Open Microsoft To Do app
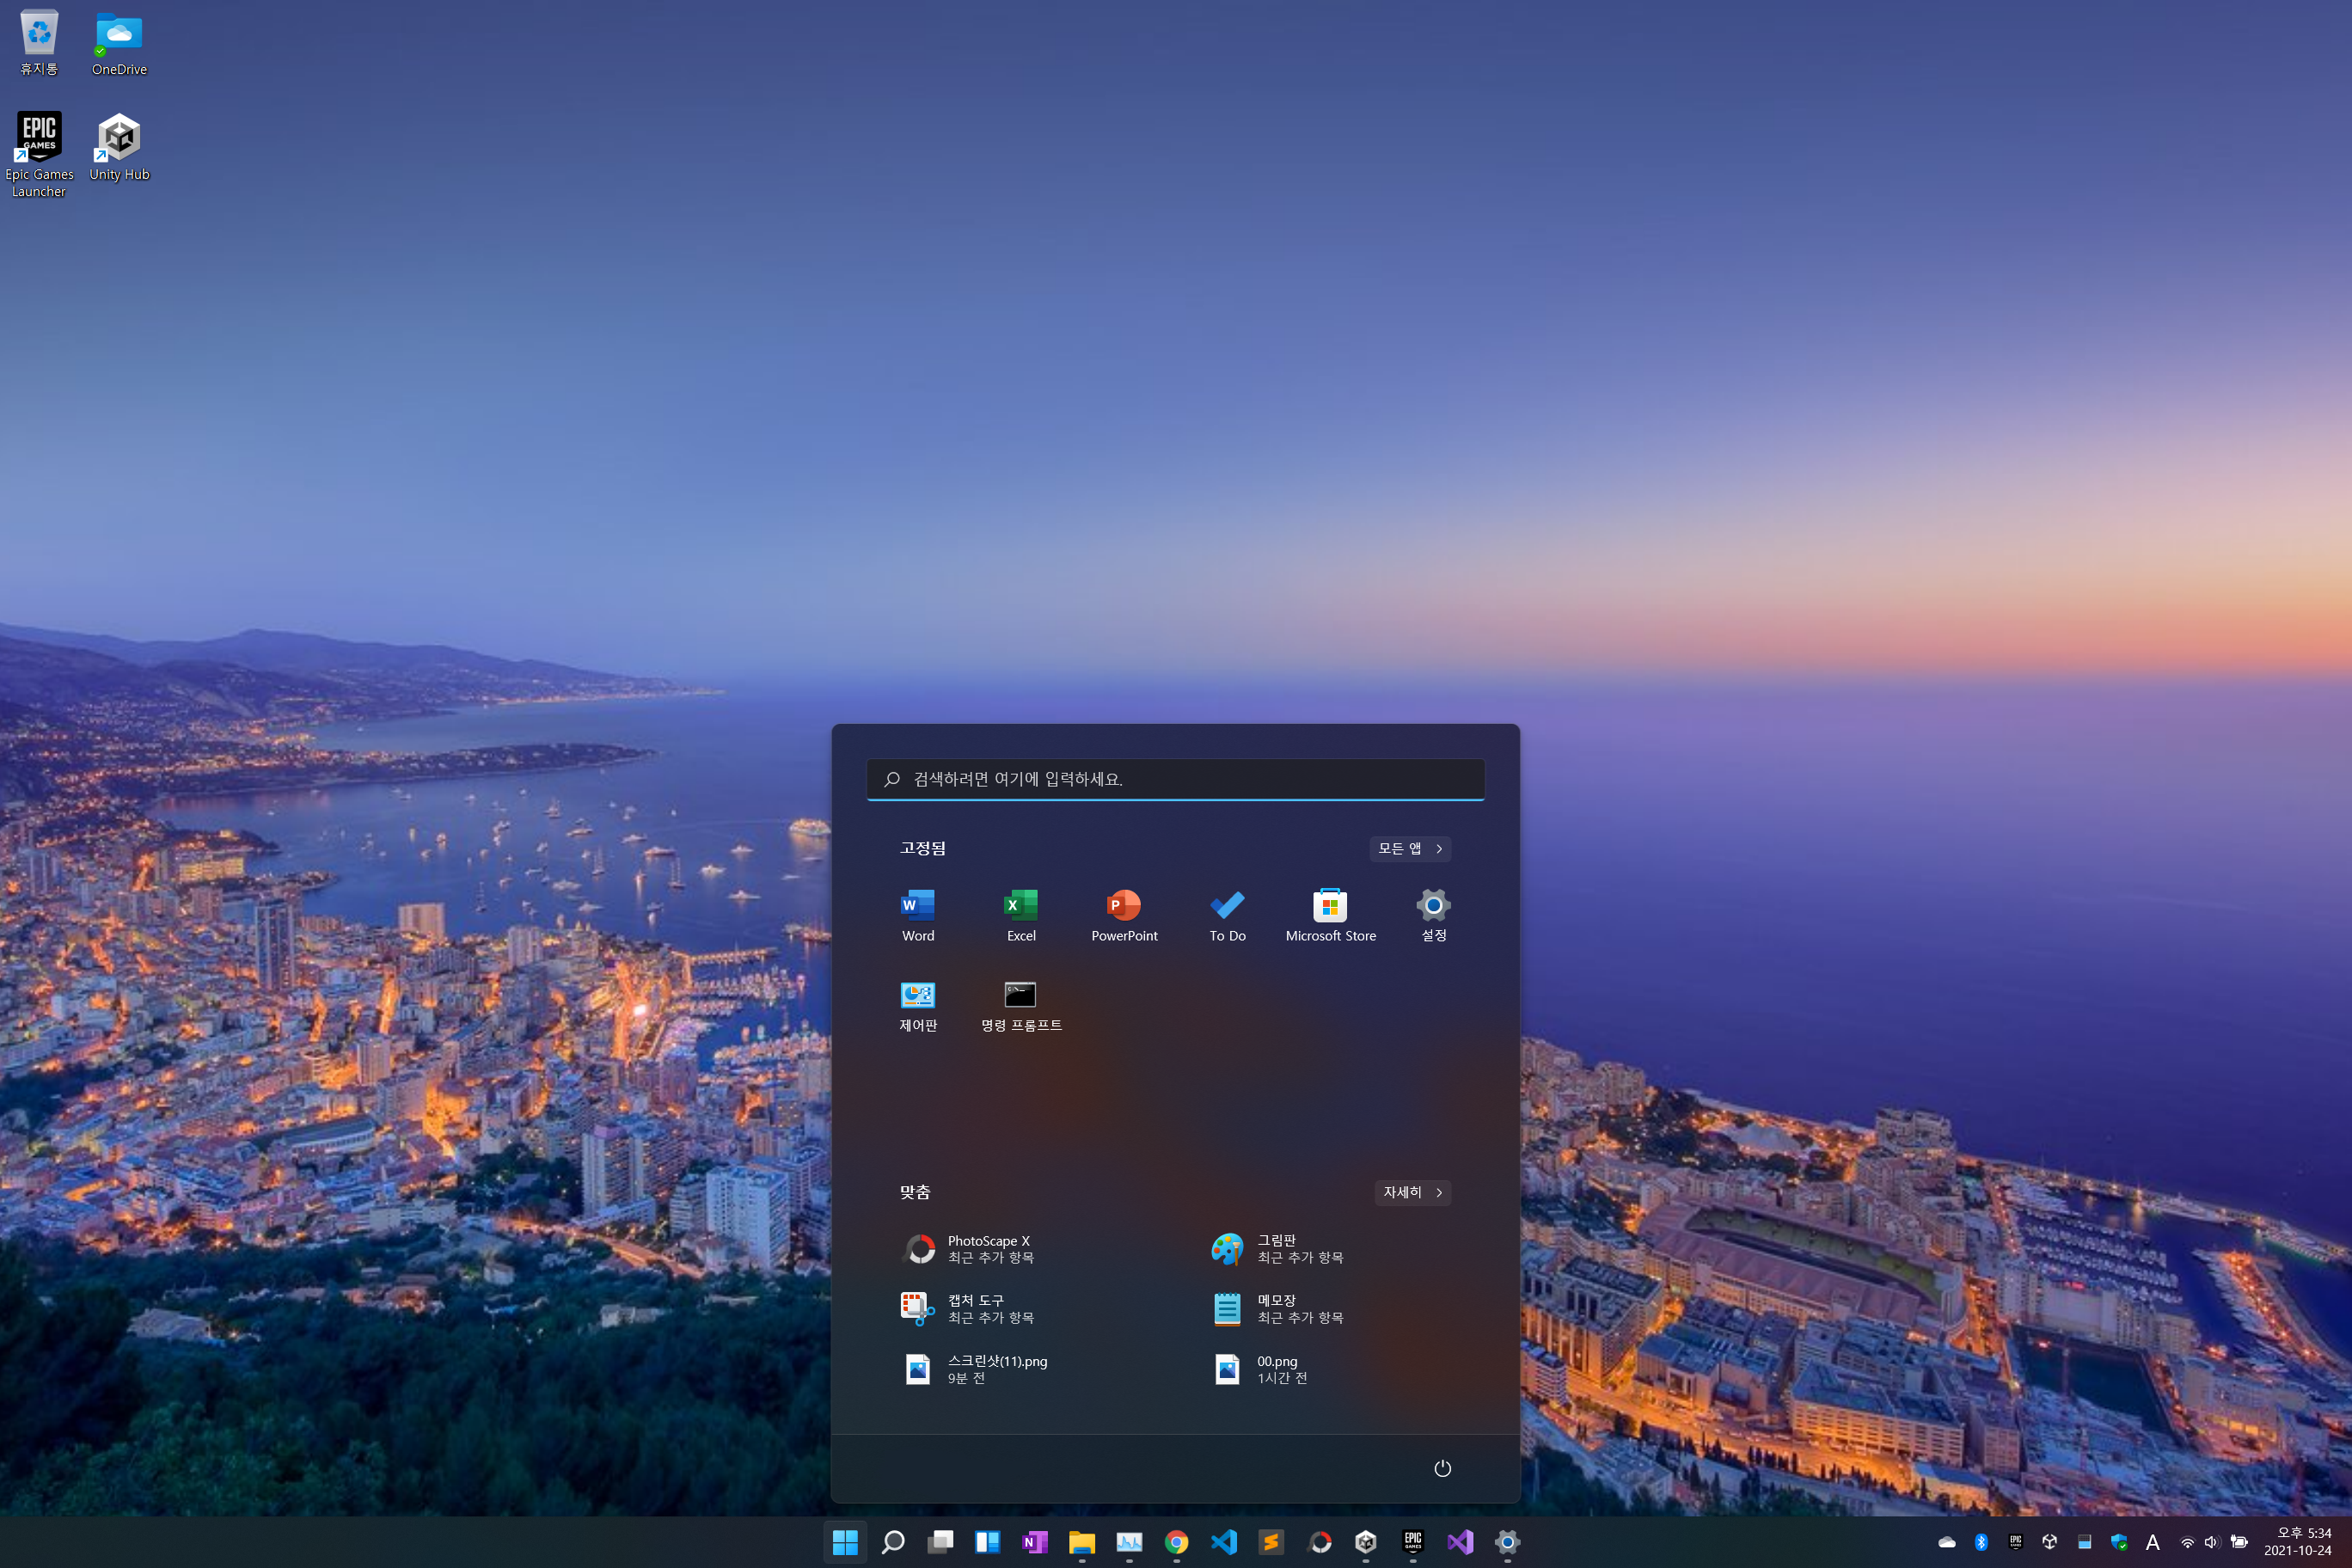Image resolution: width=2352 pixels, height=1568 pixels. (x=1227, y=914)
